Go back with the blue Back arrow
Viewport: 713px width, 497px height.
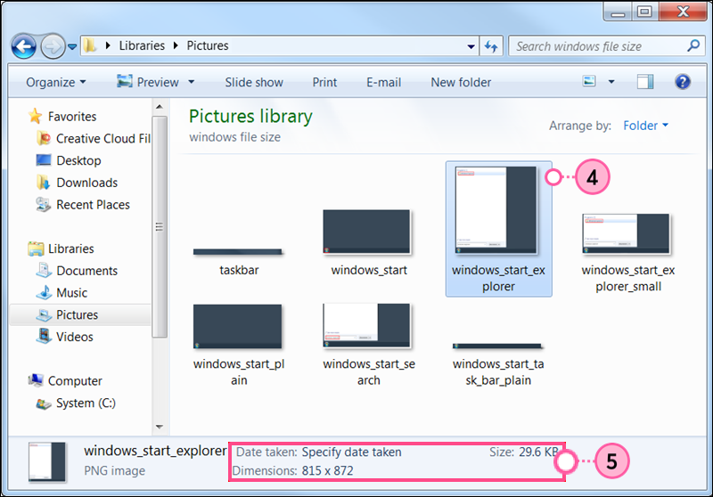pyautogui.click(x=24, y=46)
